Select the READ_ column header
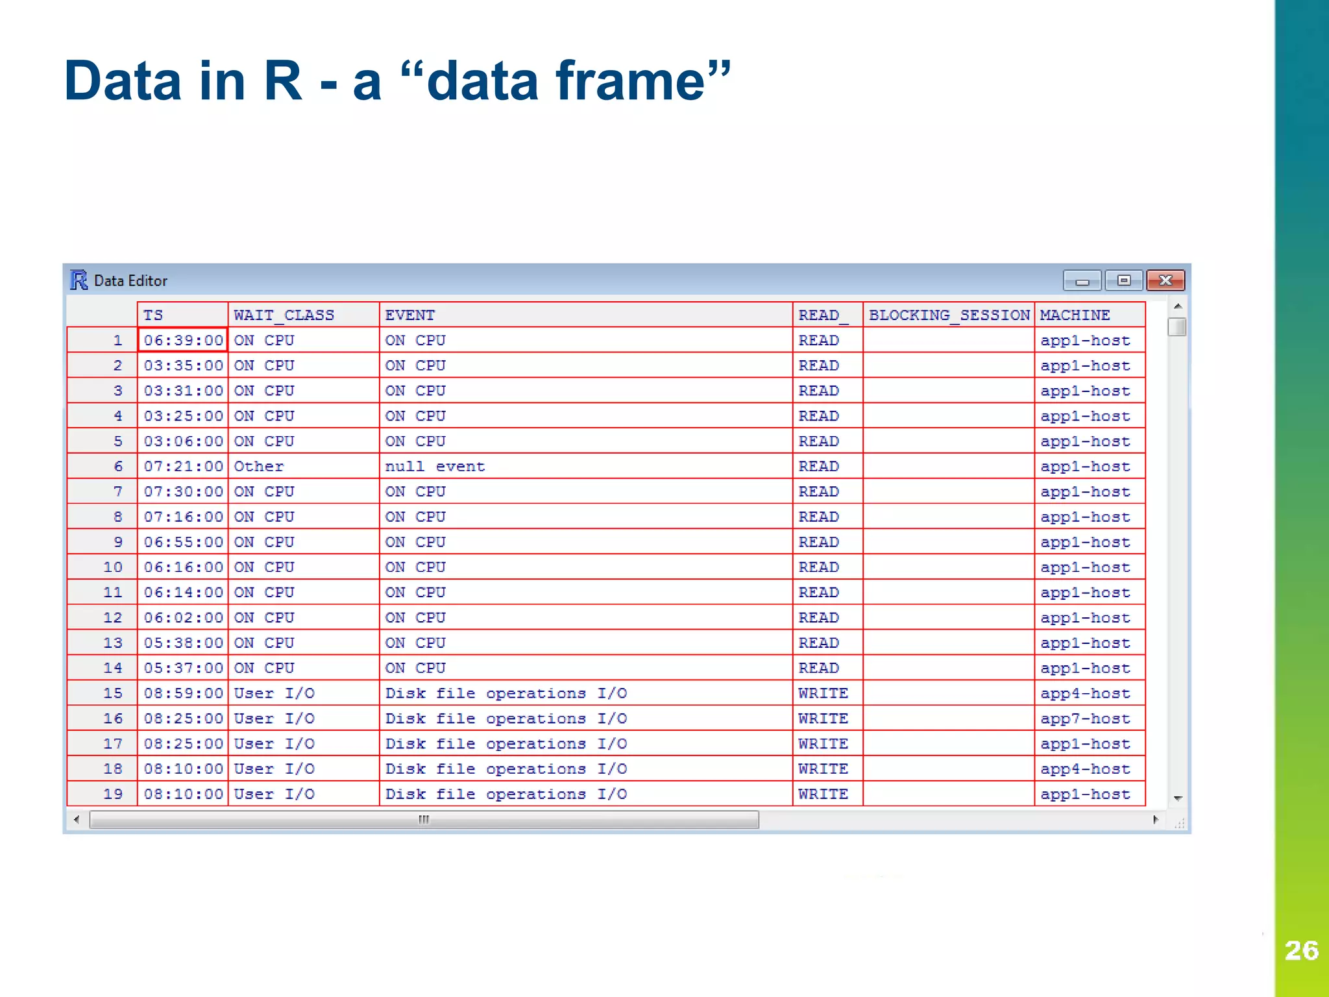1329x997 pixels. pyautogui.click(x=827, y=315)
